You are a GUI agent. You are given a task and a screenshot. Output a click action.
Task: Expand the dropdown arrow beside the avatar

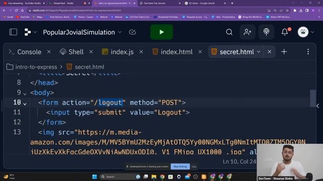pyautogui.click(x=312, y=32)
